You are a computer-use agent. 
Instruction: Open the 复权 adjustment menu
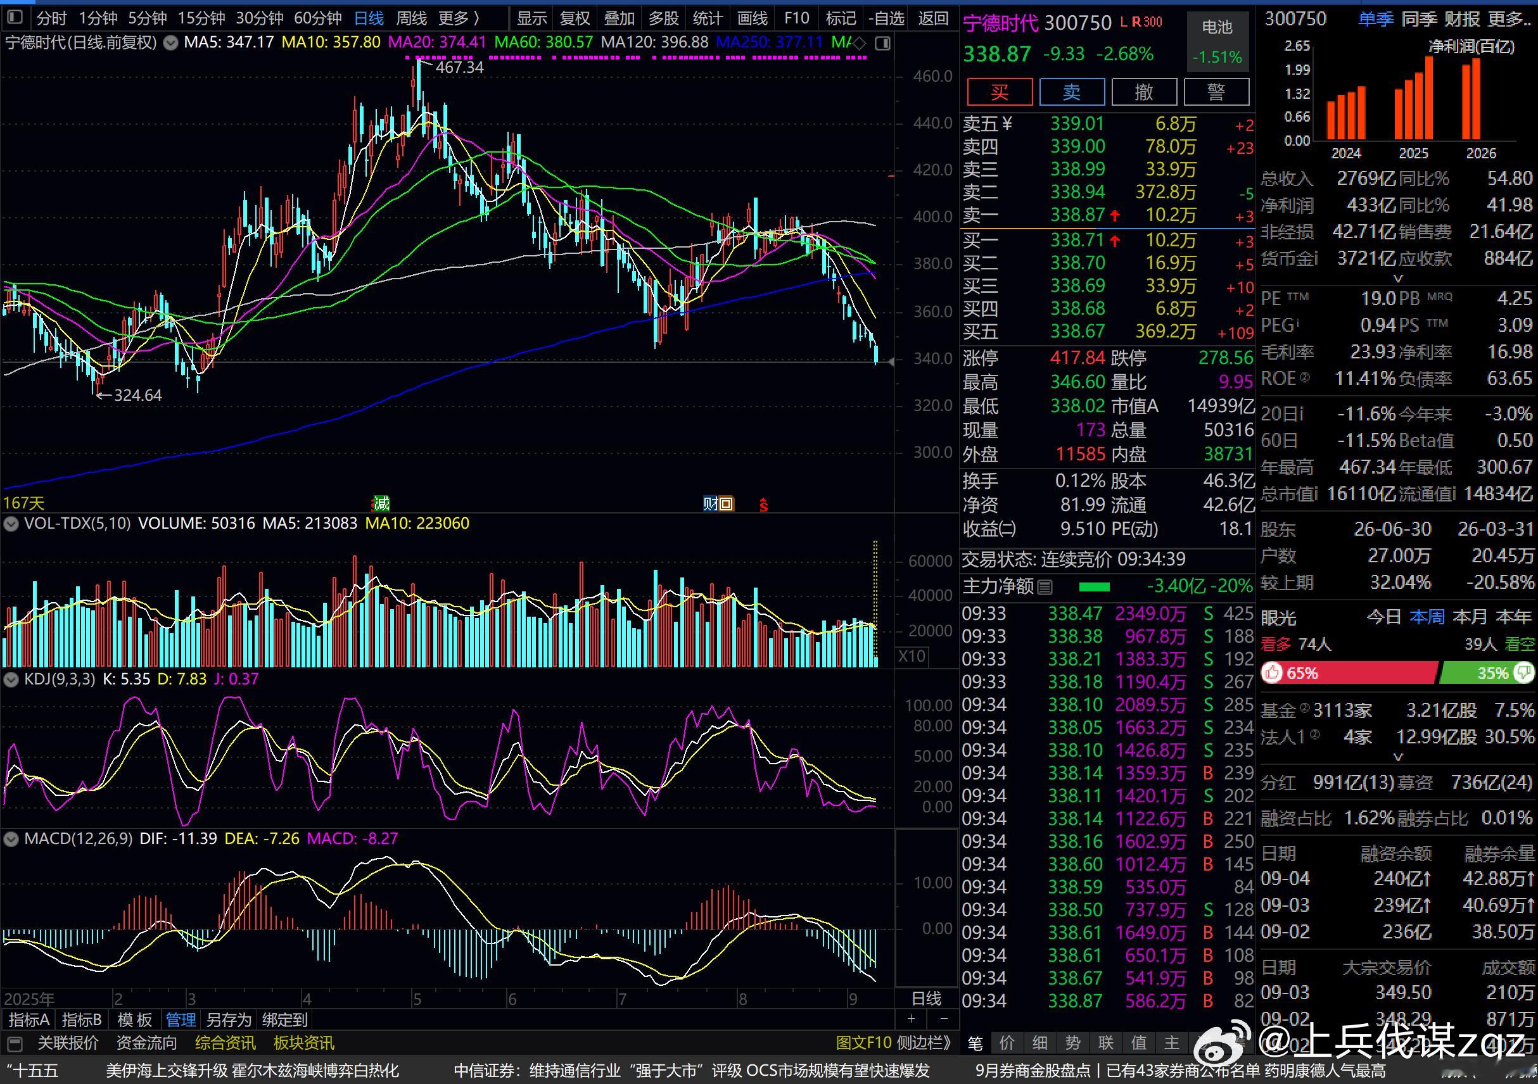[575, 18]
